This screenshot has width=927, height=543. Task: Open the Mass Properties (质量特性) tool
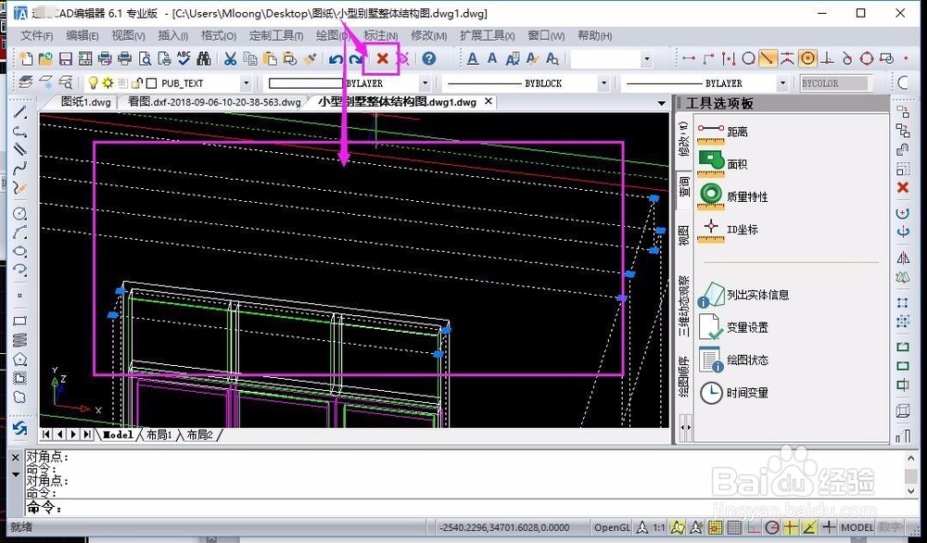coord(732,196)
